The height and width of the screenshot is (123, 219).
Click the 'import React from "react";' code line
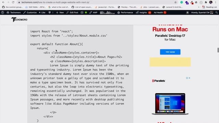click(52, 31)
